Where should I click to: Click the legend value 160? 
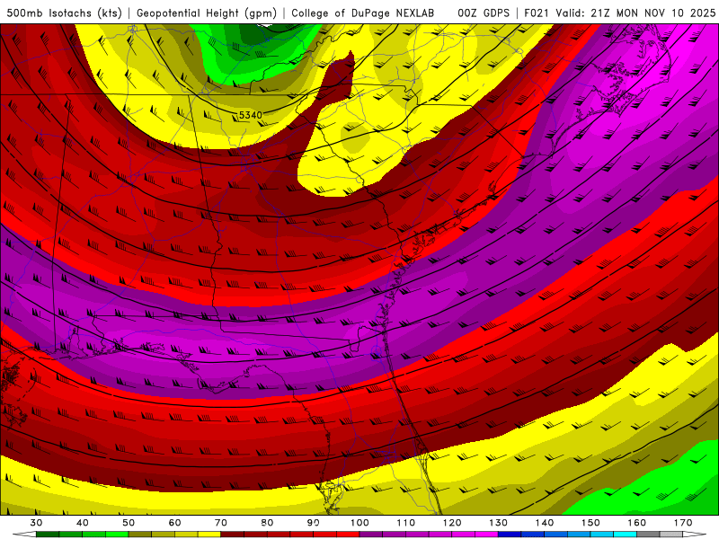point(637,523)
